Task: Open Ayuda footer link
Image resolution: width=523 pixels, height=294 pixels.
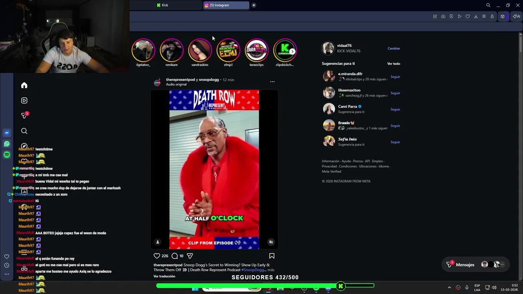Action: tap(346, 161)
